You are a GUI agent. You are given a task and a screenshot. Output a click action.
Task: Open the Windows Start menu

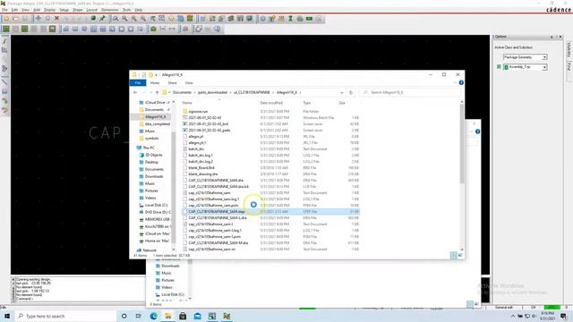pos(7,316)
